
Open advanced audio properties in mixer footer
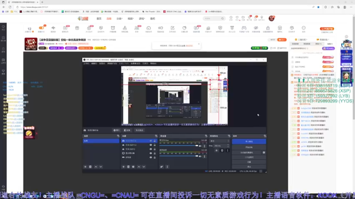coord(162,167)
